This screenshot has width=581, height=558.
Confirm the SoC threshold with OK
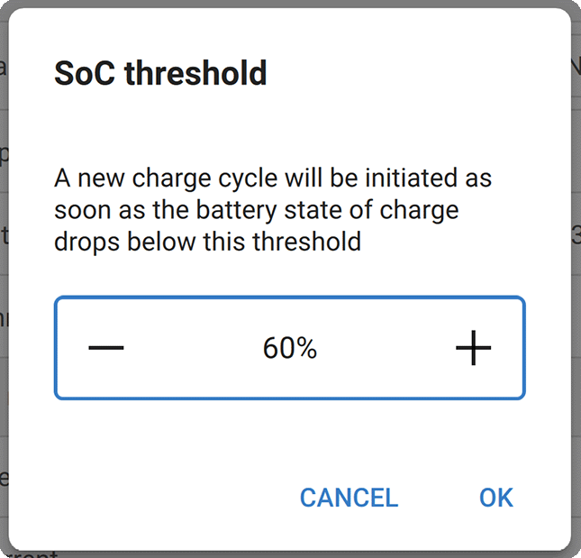pos(495,498)
